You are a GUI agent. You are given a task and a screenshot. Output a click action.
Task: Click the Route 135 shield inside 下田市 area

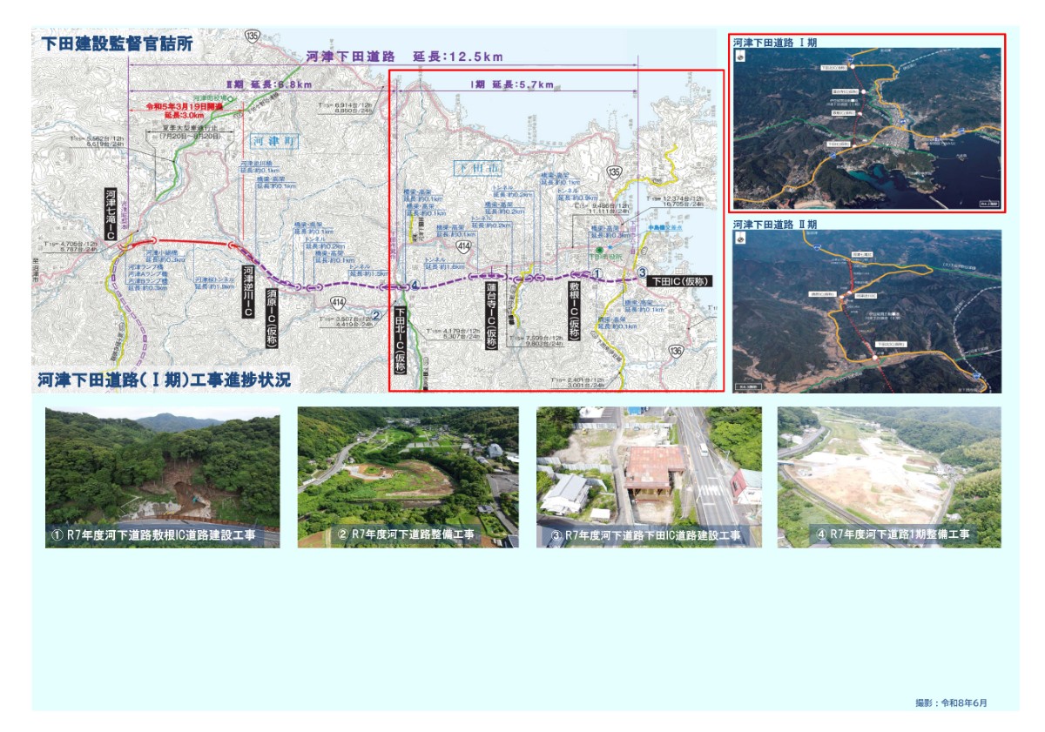click(616, 173)
